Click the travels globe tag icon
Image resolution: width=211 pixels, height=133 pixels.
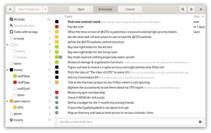11,120
